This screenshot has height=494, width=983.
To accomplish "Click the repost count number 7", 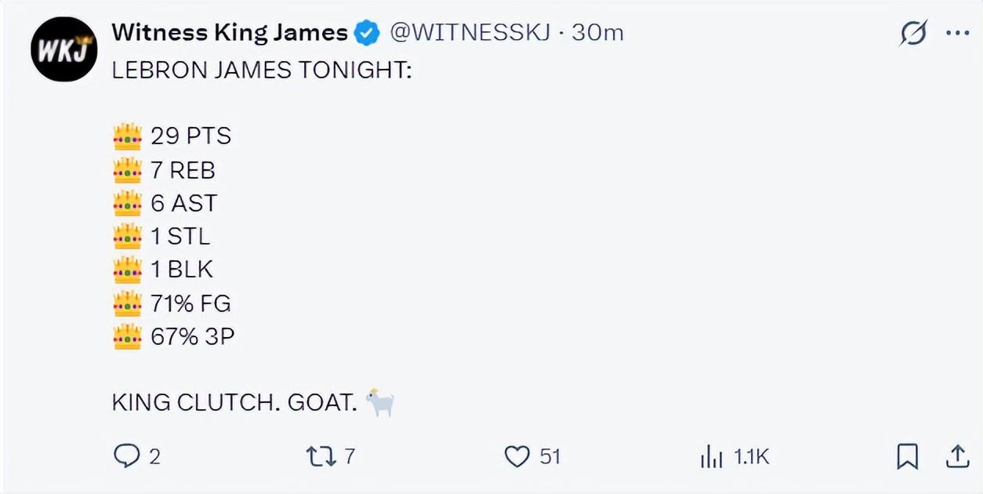I will pos(350,456).
